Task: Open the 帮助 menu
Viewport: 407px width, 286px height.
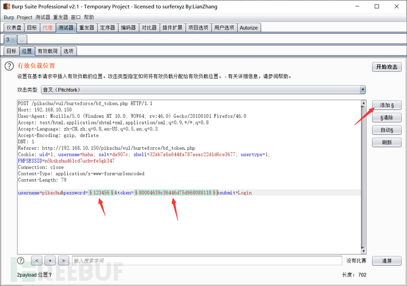Action: point(88,17)
